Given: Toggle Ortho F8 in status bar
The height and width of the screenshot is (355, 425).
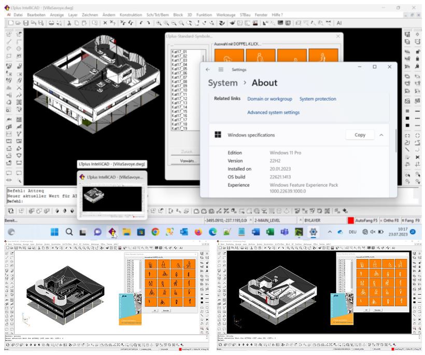Looking at the screenshot, I should [389, 221].
